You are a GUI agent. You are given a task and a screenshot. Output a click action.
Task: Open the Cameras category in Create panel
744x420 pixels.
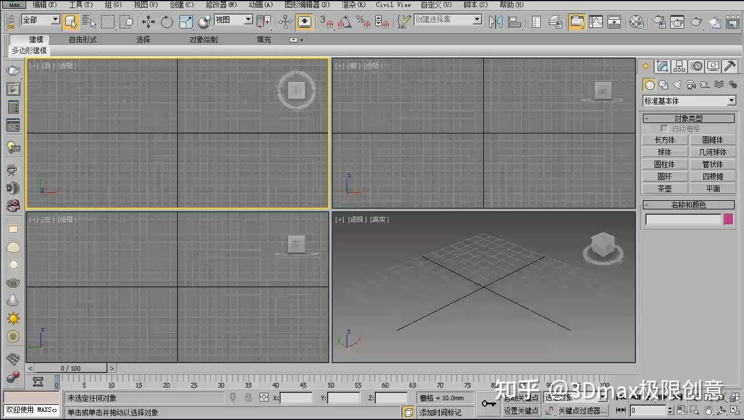[690, 85]
